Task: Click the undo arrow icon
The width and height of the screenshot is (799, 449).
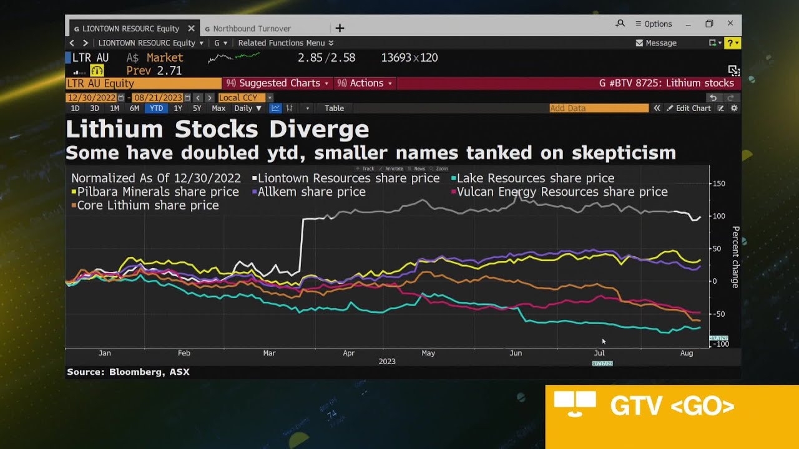Action: pyautogui.click(x=713, y=98)
